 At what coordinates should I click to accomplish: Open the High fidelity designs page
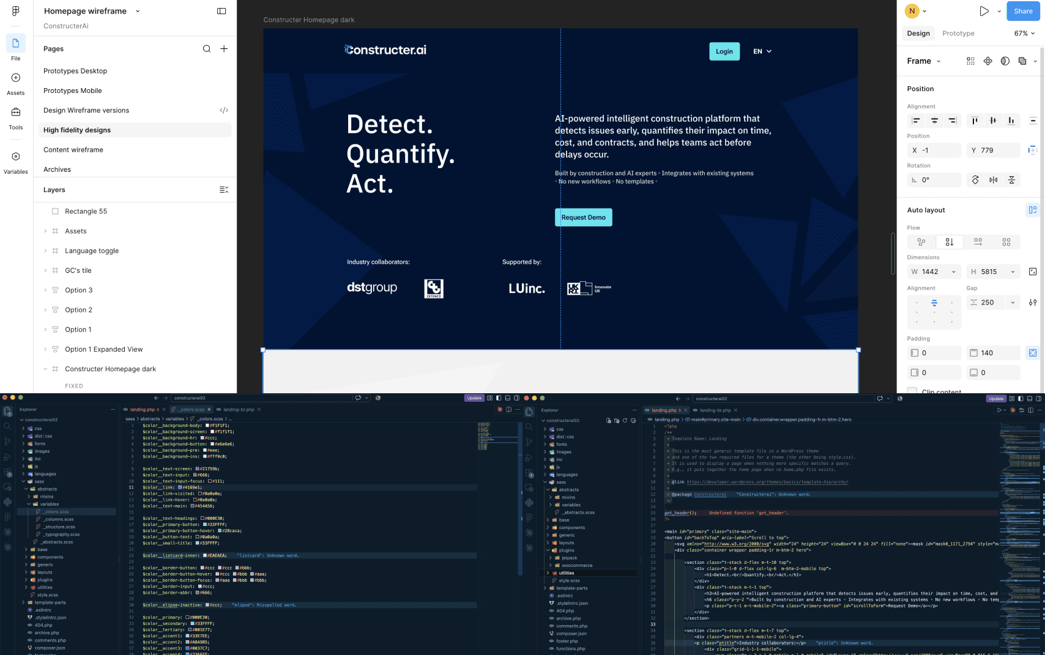(135, 130)
